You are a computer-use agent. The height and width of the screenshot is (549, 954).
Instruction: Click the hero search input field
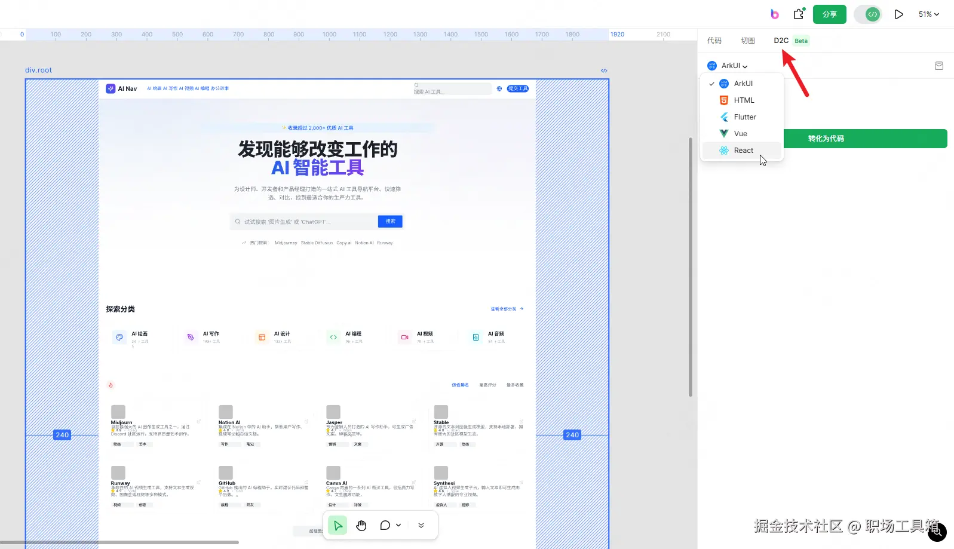point(305,222)
